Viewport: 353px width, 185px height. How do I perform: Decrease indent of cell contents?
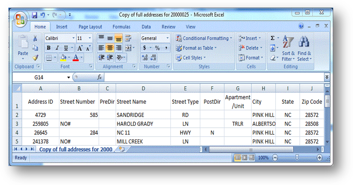(x=101, y=57)
